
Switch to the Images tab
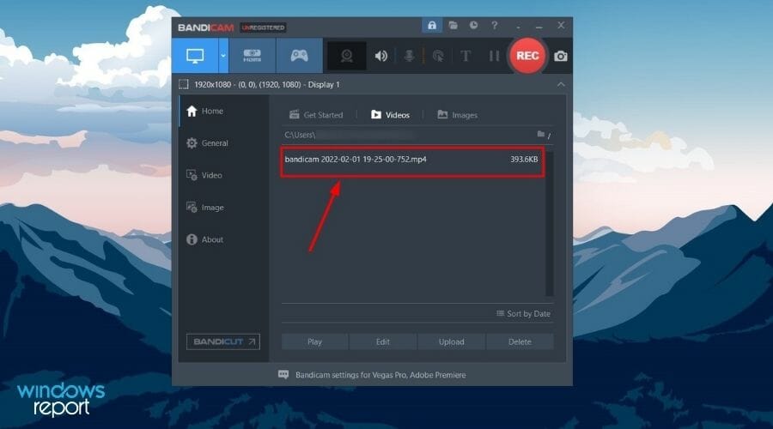pyautogui.click(x=458, y=115)
